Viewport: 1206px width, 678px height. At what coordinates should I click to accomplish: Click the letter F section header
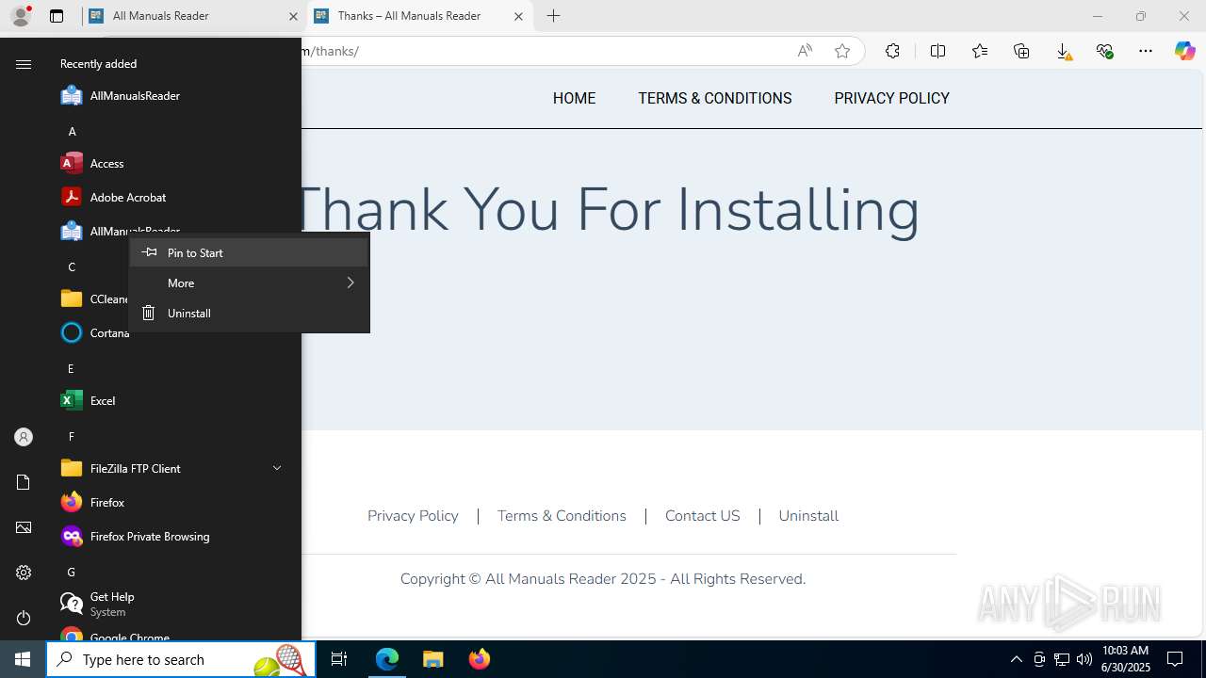coord(72,436)
